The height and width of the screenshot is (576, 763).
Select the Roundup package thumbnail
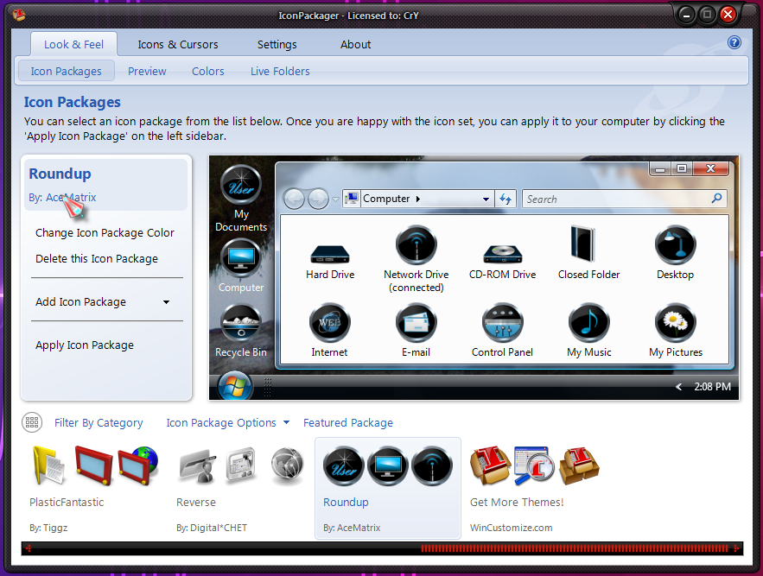click(388, 488)
